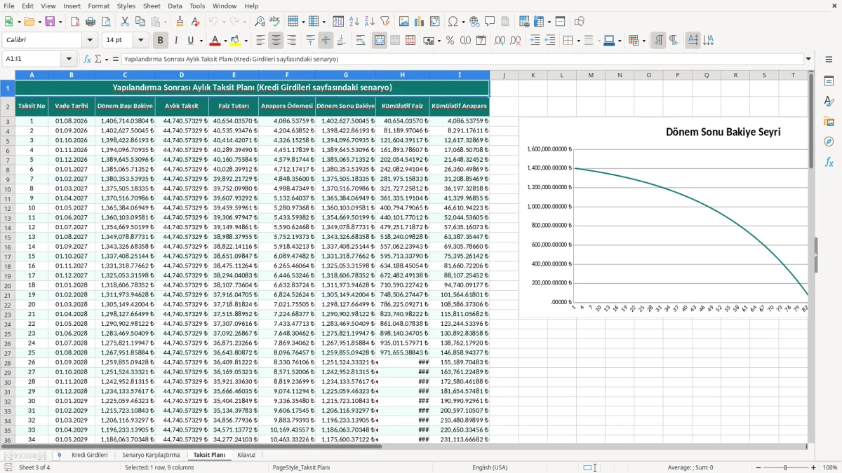Insert special character (Omega)

tap(453, 22)
